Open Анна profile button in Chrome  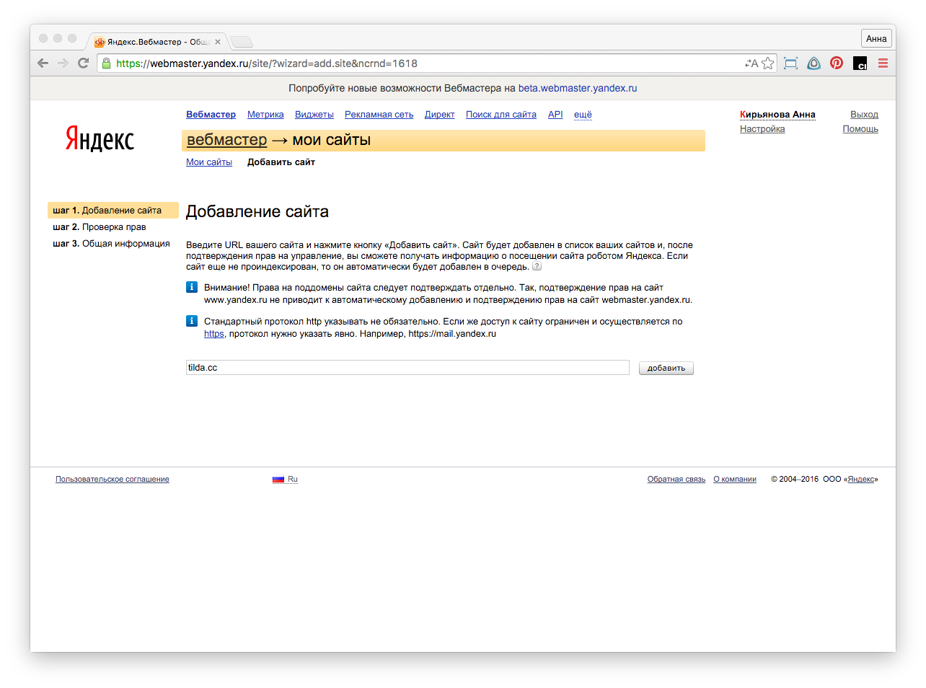(x=876, y=39)
